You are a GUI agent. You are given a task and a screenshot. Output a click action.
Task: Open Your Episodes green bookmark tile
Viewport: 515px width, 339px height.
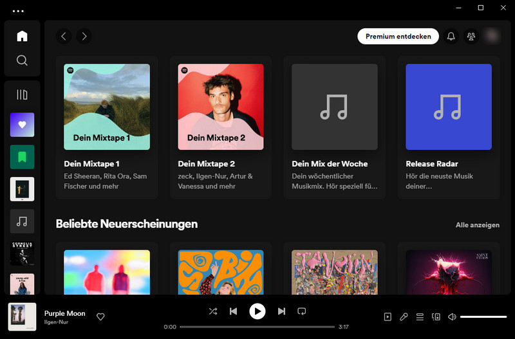coord(22,157)
